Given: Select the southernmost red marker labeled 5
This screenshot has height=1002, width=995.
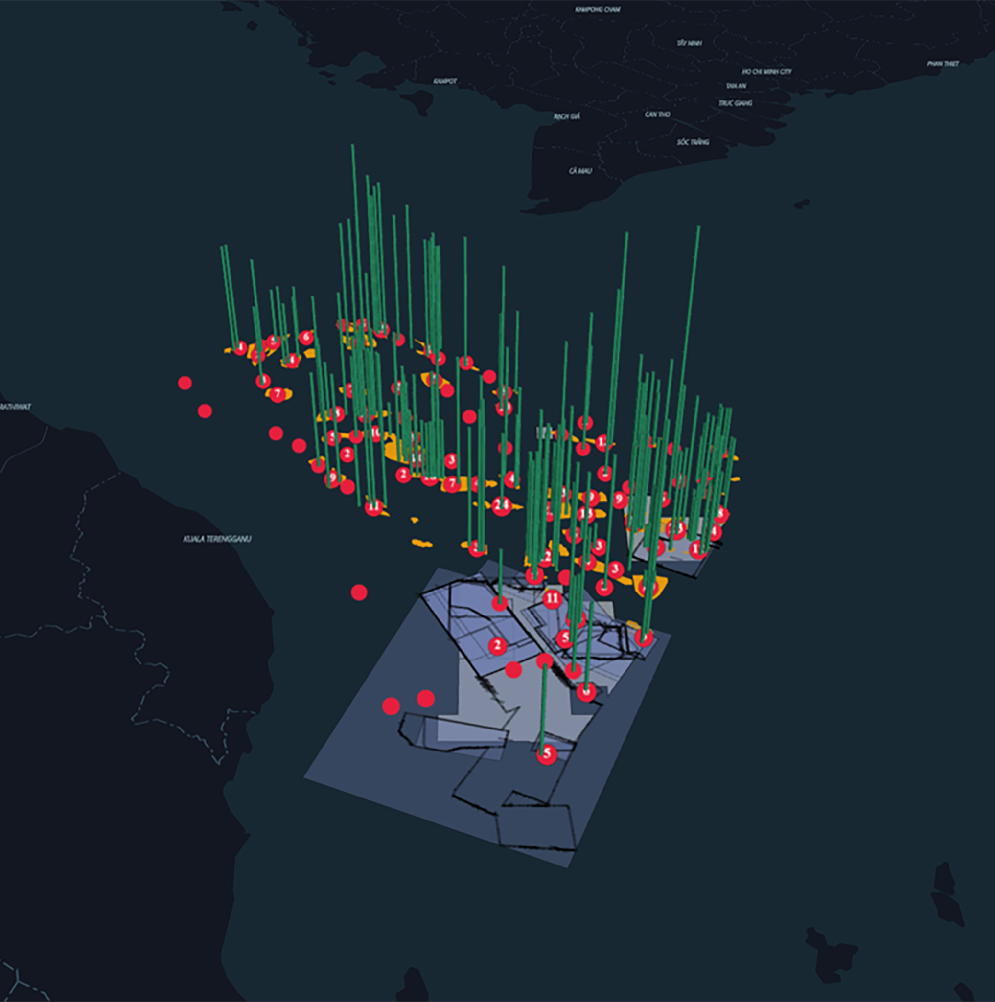Looking at the screenshot, I should (547, 753).
